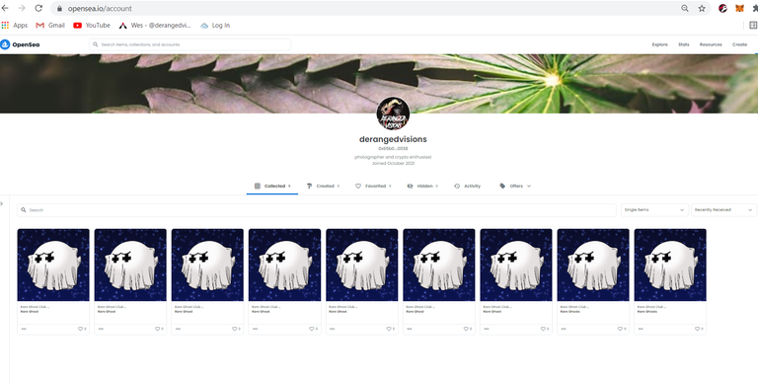The image size is (758, 385).
Task: Favorite the second Rare Ghost card
Action: coord(158,329)
